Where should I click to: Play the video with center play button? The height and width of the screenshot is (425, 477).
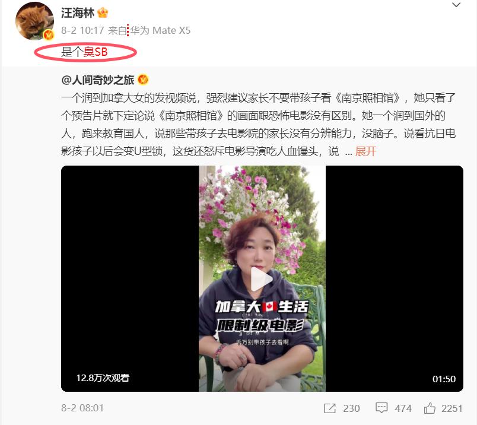pyautogui.click(x=262, y=279)
